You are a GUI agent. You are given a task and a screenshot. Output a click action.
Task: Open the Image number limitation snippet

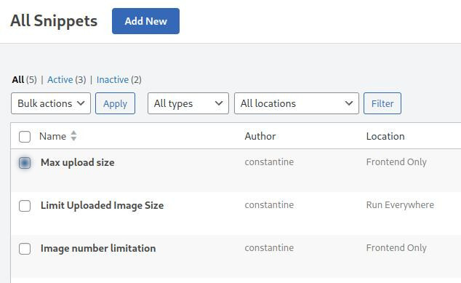(98, 248)
